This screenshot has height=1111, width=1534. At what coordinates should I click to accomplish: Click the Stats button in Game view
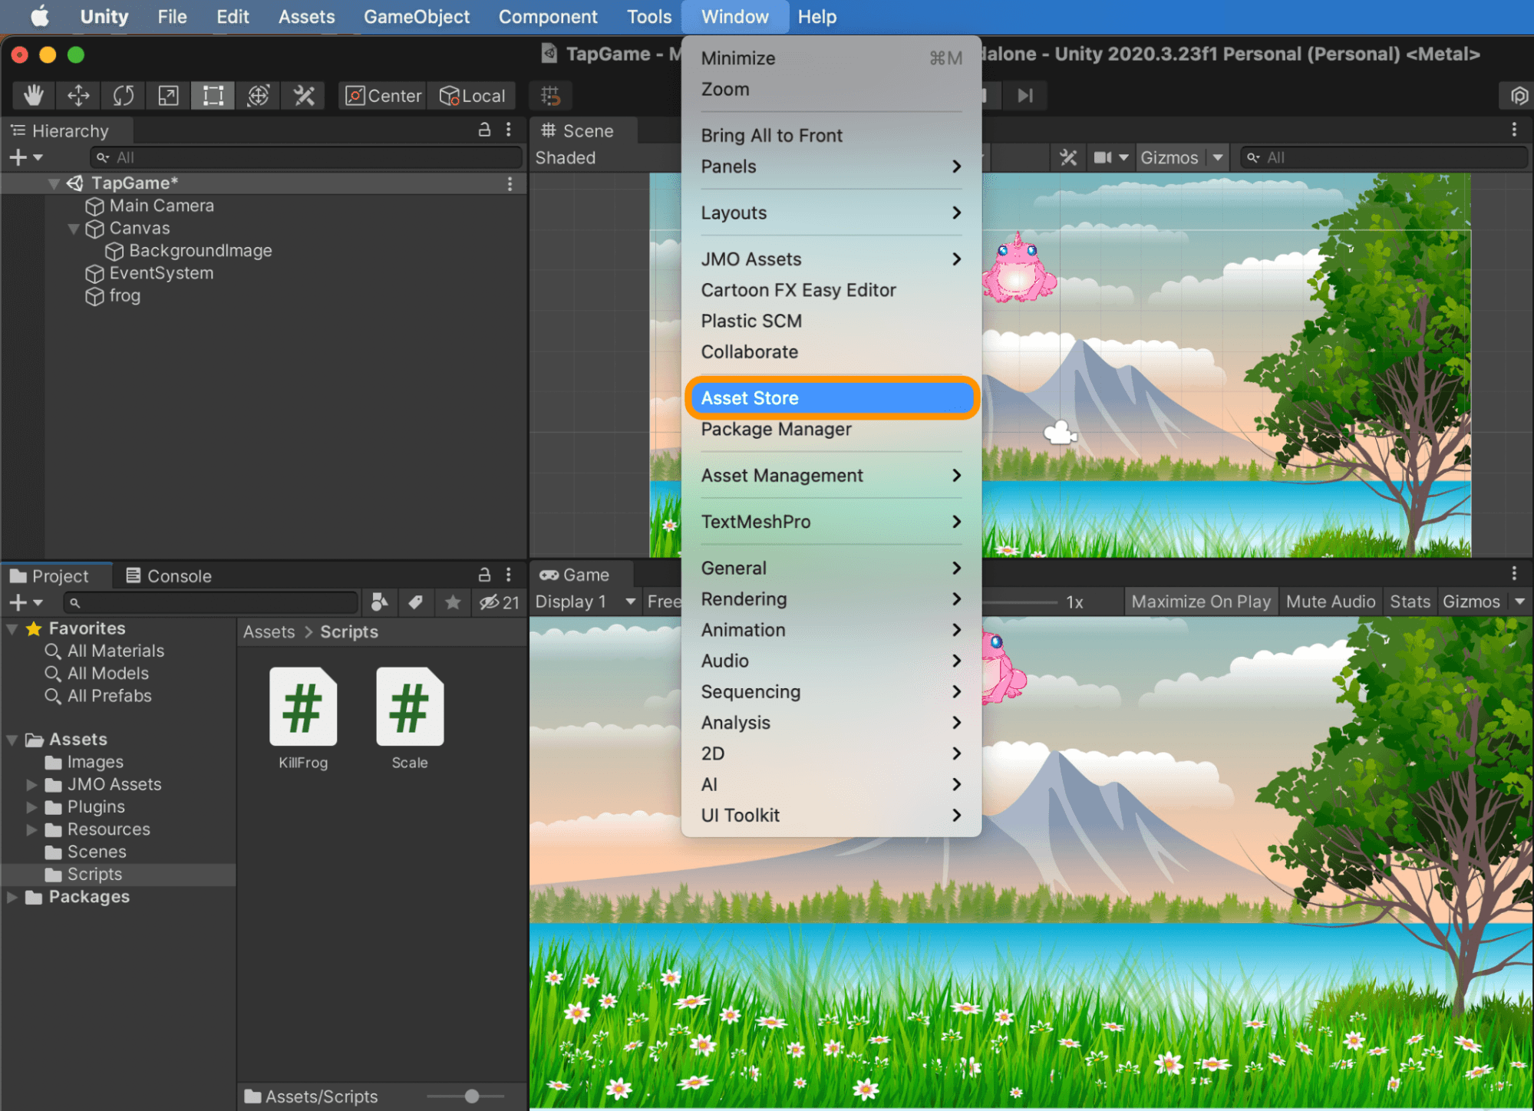click(x=1410, y=601)
